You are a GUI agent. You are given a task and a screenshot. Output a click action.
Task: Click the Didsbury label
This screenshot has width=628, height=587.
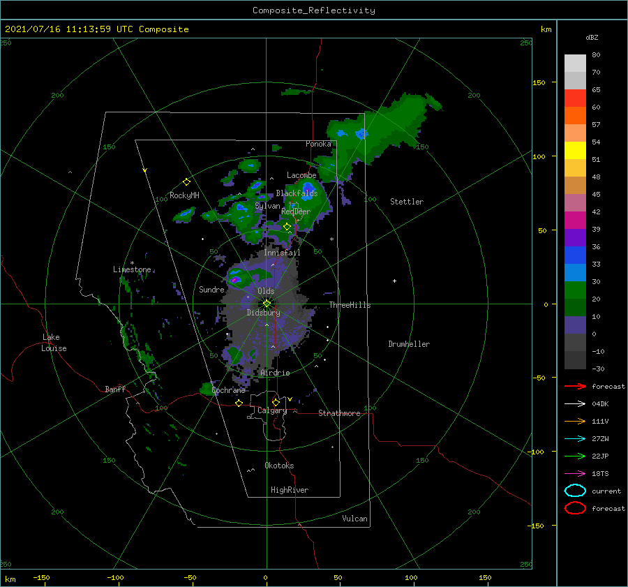tap(264, 313)
